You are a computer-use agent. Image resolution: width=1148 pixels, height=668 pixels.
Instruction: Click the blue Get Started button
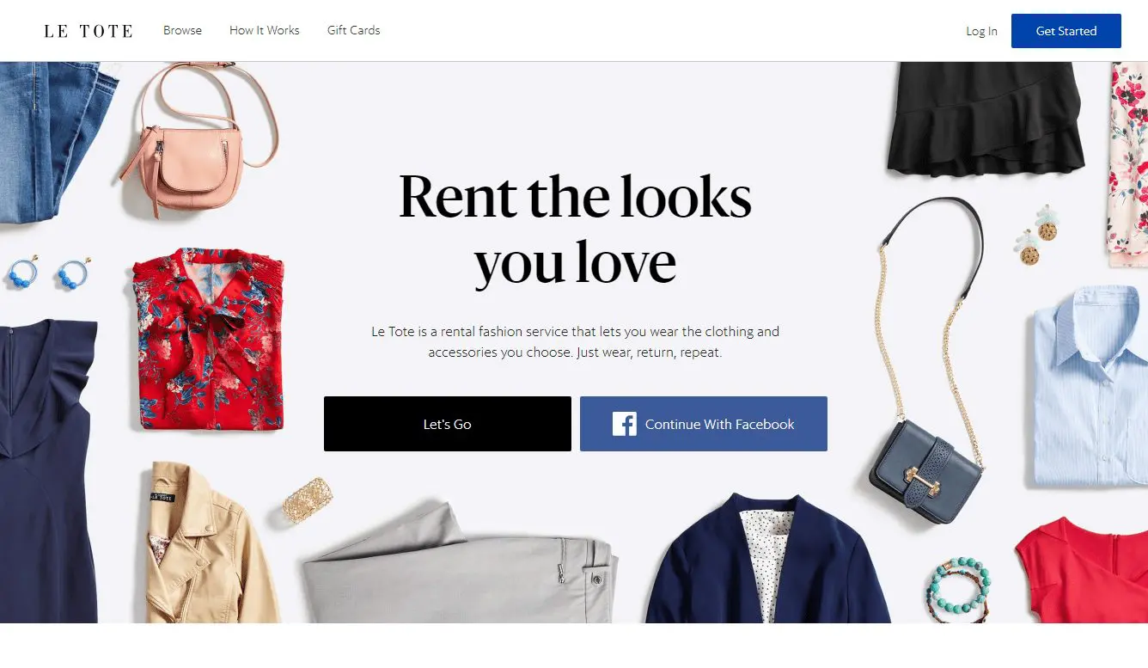tap(1066, 31)
